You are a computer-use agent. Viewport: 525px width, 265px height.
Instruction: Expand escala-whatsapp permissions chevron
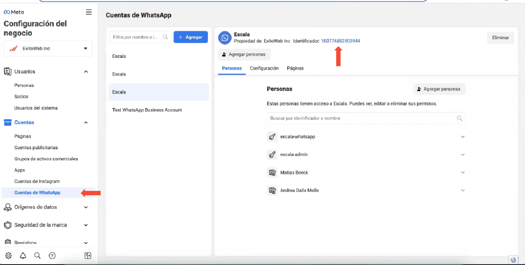click(463, 137)
